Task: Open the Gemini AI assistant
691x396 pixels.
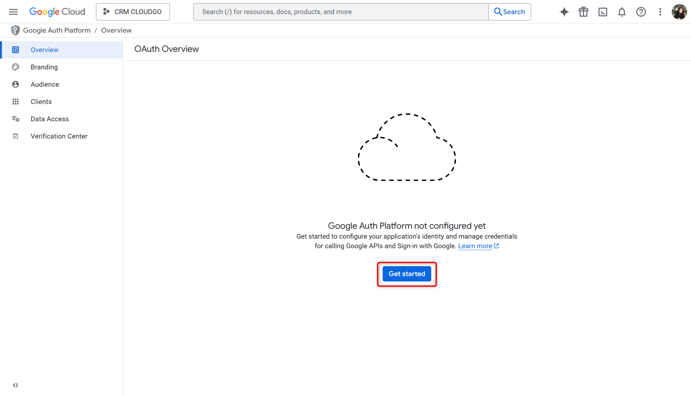Action: pyautogui.click(x=564, y=12)
